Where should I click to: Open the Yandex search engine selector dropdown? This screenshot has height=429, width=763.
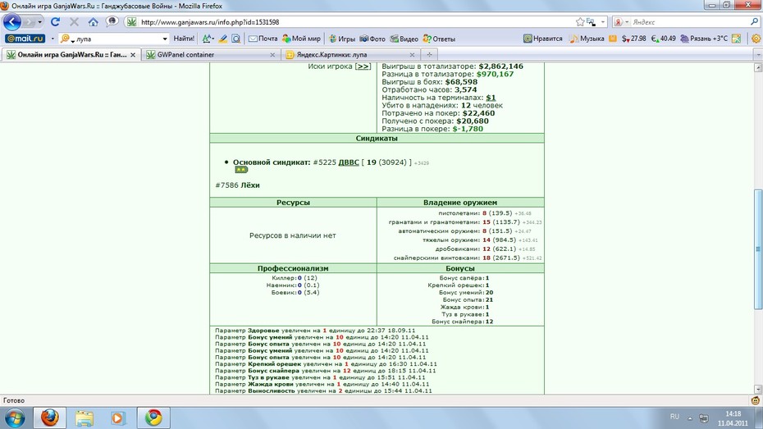point(621,22)
